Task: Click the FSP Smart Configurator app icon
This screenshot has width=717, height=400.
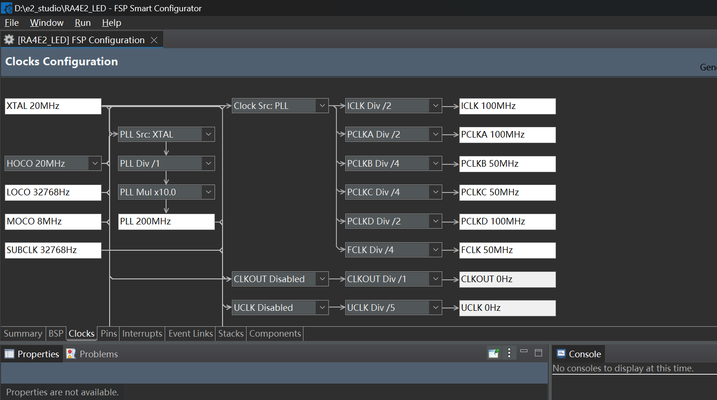Action: [x=7, y=8]
